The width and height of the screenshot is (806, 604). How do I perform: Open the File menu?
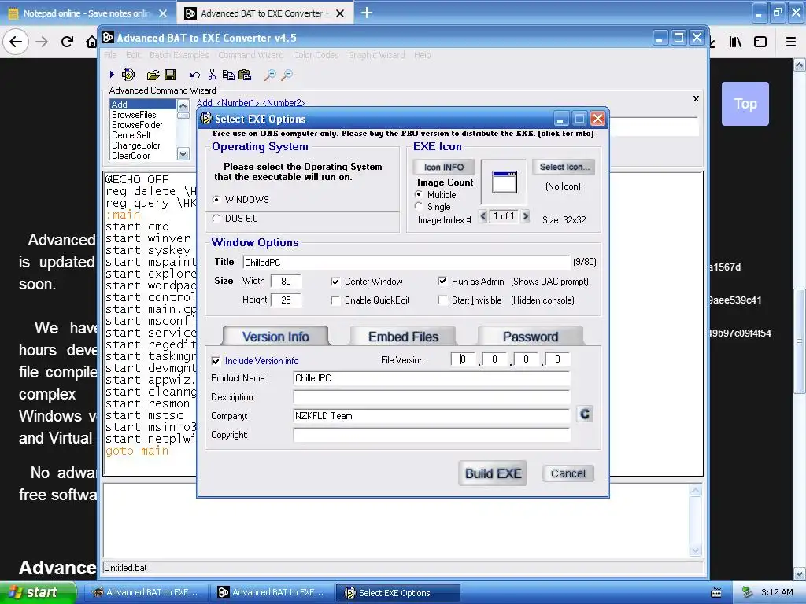tap(110, 55)
